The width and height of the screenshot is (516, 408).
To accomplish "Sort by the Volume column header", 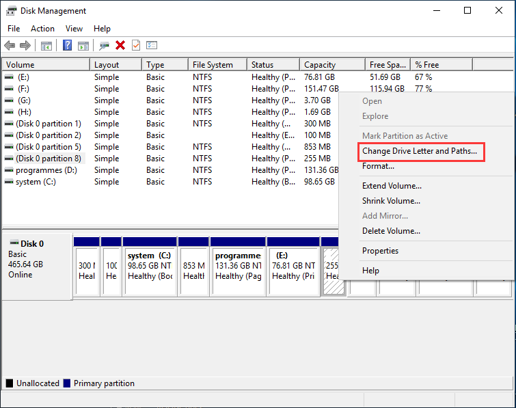I will 46,64.
